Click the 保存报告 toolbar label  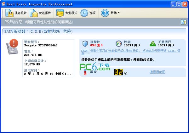20,13
